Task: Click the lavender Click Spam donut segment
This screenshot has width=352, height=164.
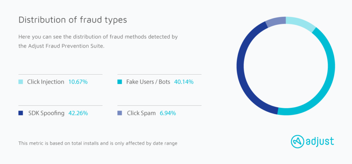Action: click(275, 21)
